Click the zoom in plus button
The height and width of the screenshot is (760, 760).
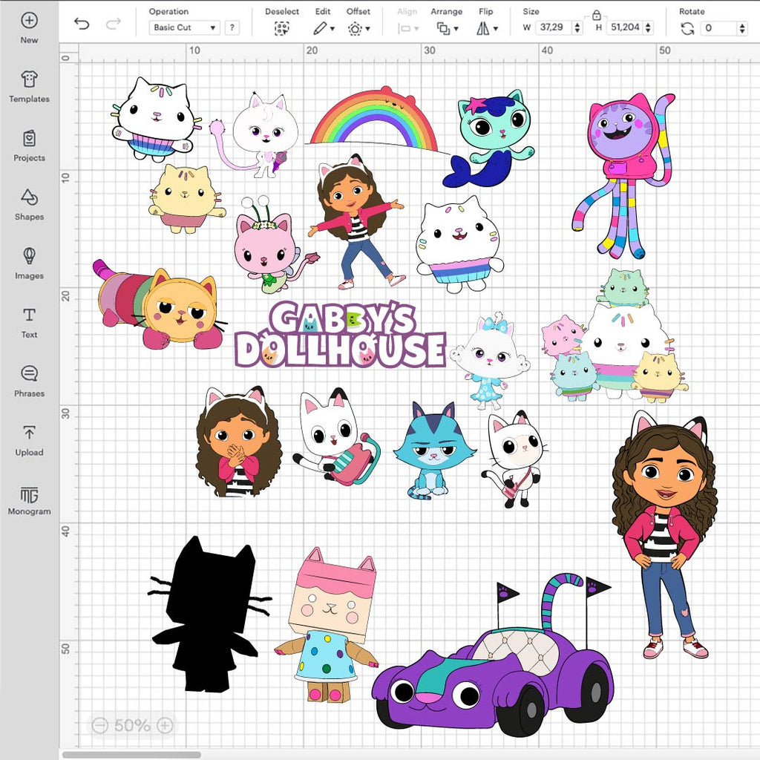coord(166,725)
